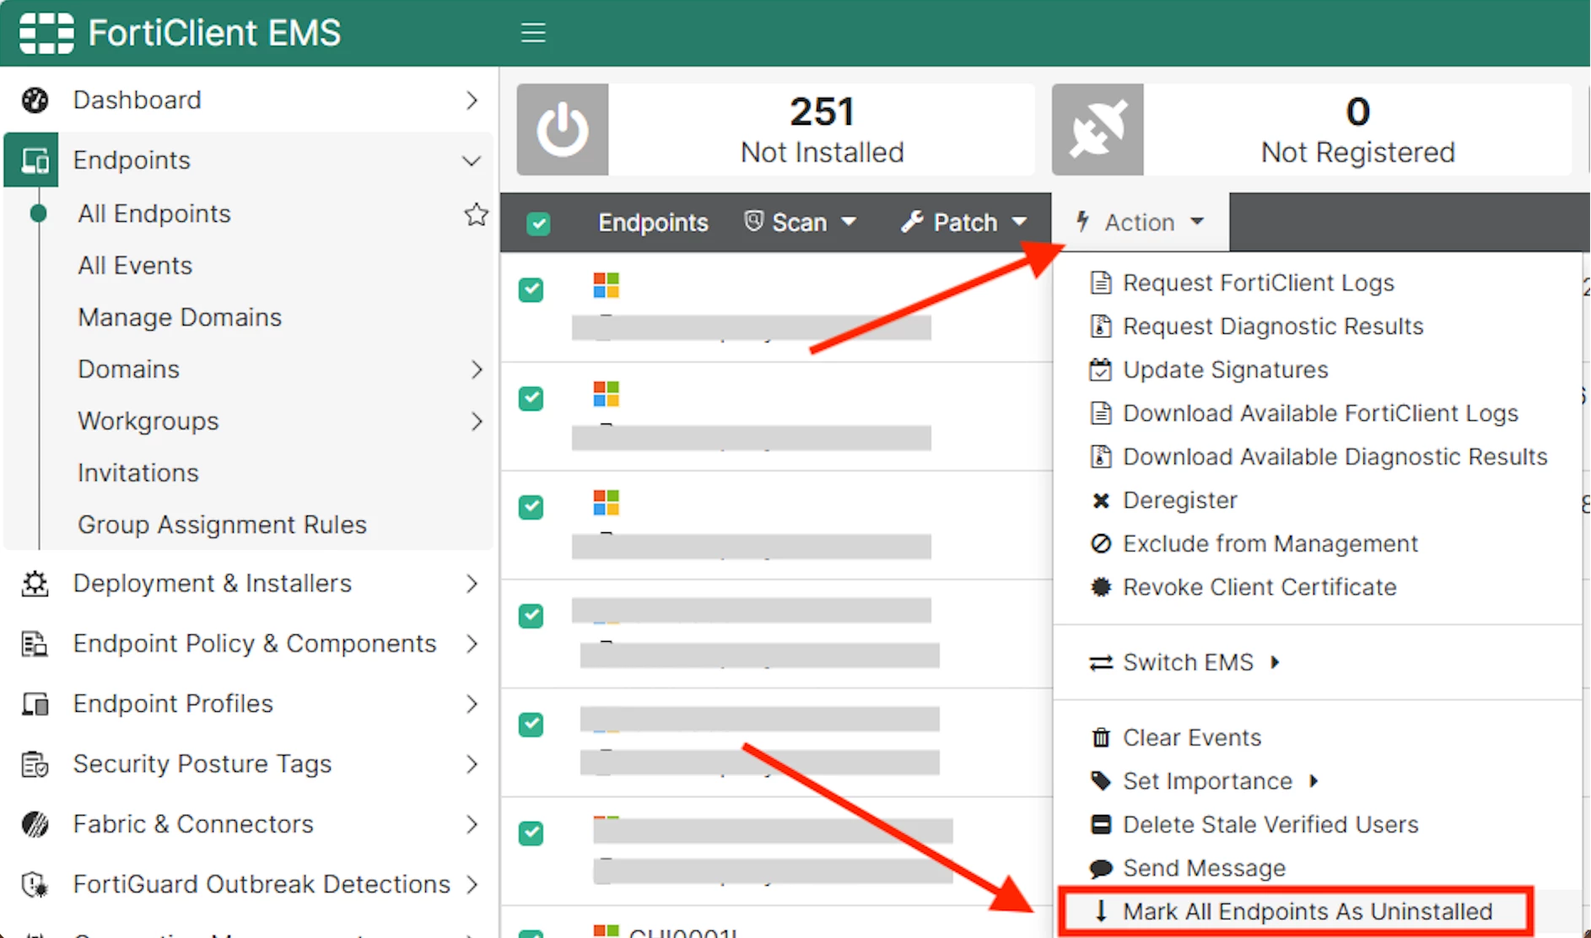1591x938 pixels.
Task: Choose Mark All Endpoints As Uninstalled
Action: (x=1308, y=911)
